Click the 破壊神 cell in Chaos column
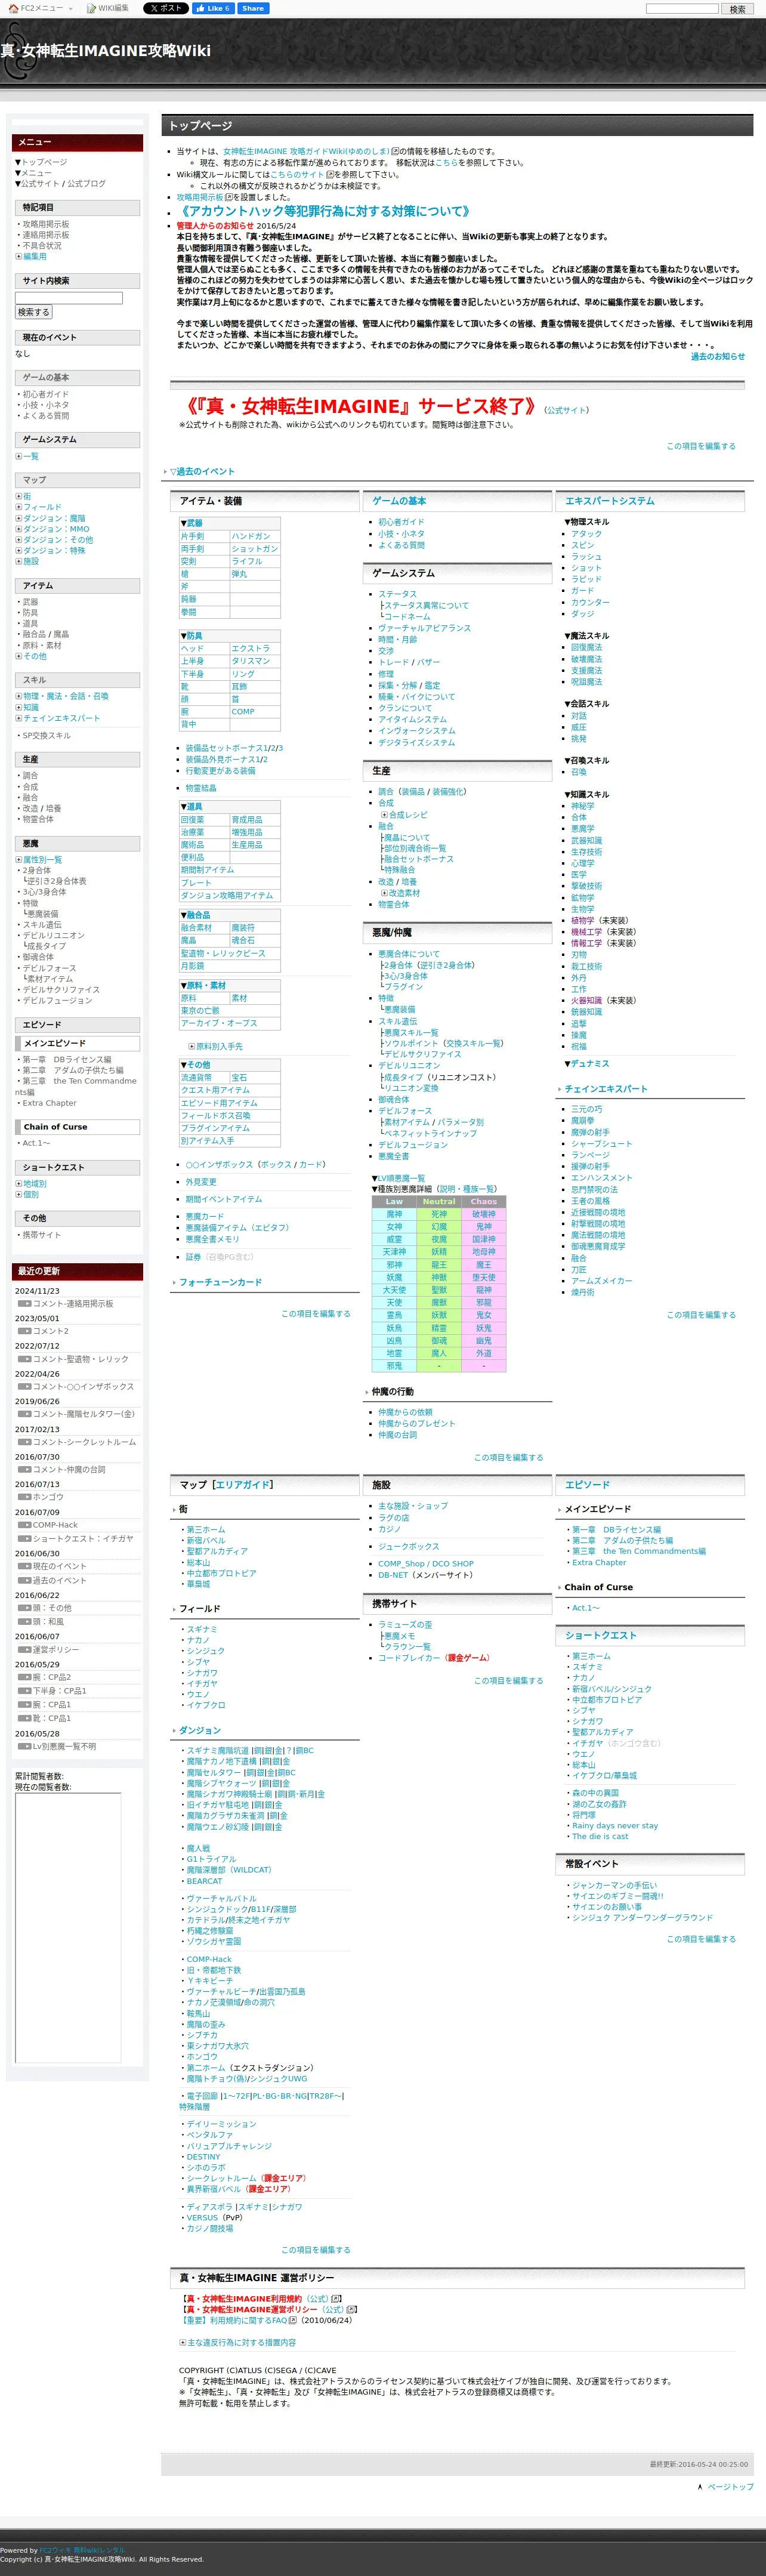 pyautogui.click(x=483, y=1214)
